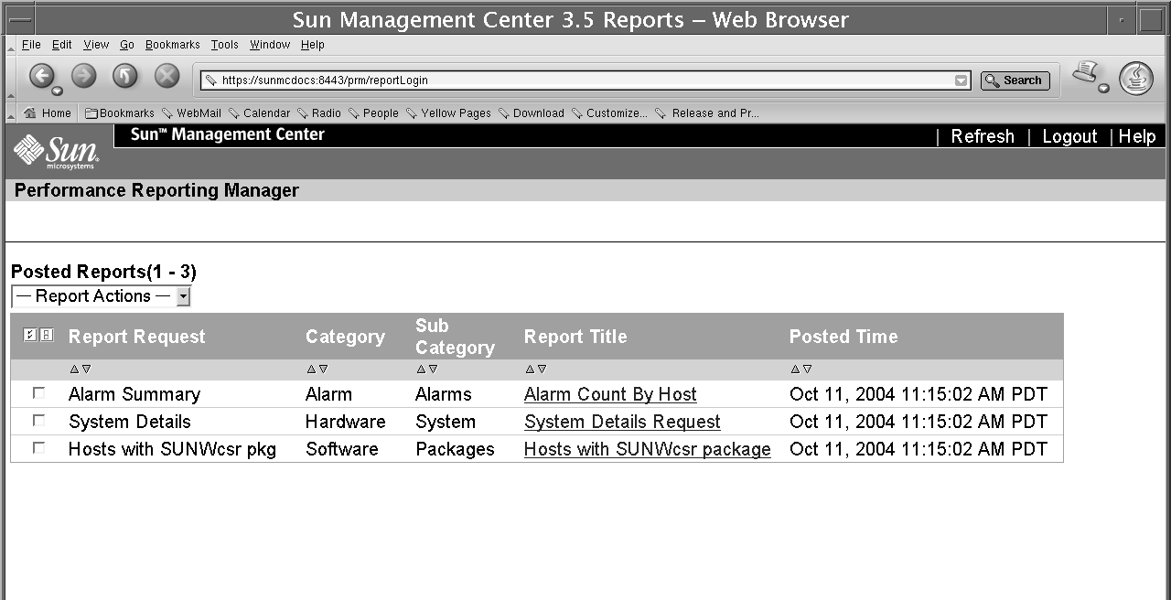The width and height of the screenshot is (1171, 600).
Task: Sort Report Request column ascending
Action: click(74, 370)
